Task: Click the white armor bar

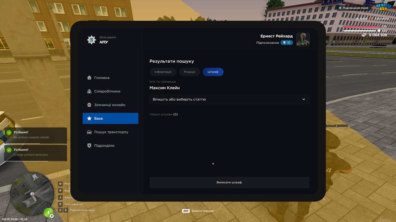Action: pos(360,31)
